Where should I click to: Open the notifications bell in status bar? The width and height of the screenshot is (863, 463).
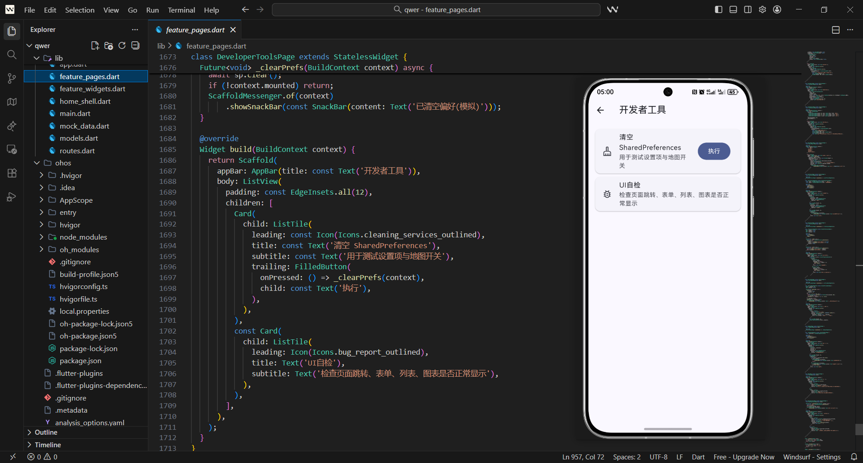coord(854,457)
